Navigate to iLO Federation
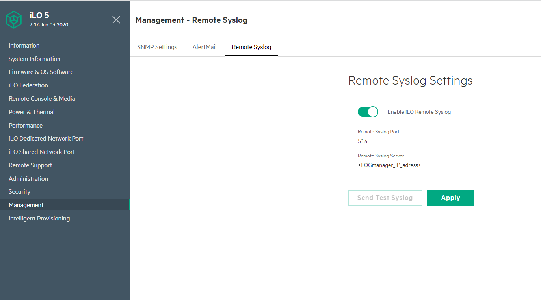Viewport: 541px width, 300px height. (28, 85)
